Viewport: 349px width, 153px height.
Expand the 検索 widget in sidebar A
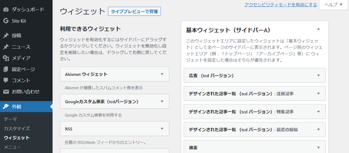coord(318,148)
